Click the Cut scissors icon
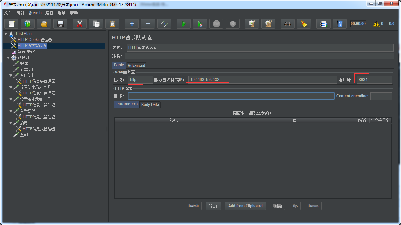 click(80, 24)
